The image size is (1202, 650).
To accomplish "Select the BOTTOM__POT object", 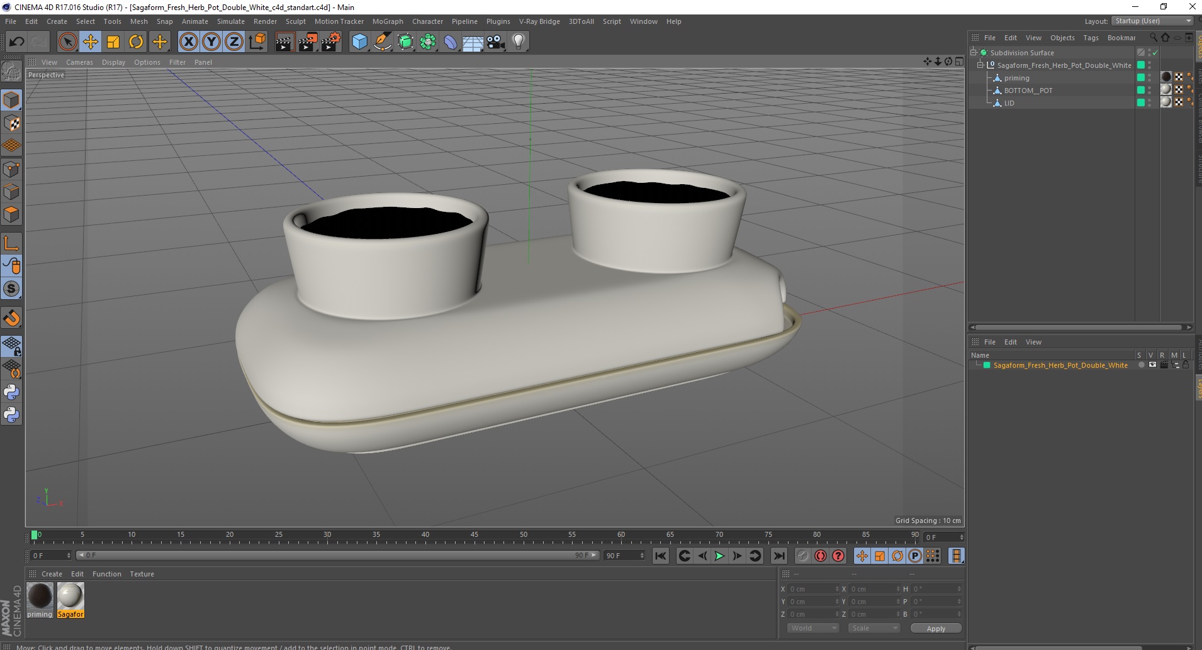I will coord(1028,91).
